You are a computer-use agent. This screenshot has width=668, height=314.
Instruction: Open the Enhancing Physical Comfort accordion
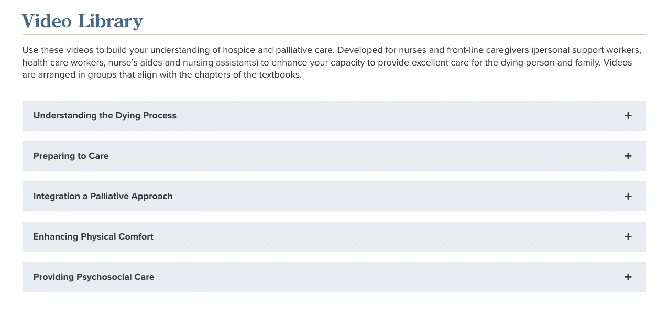point(334,237)
